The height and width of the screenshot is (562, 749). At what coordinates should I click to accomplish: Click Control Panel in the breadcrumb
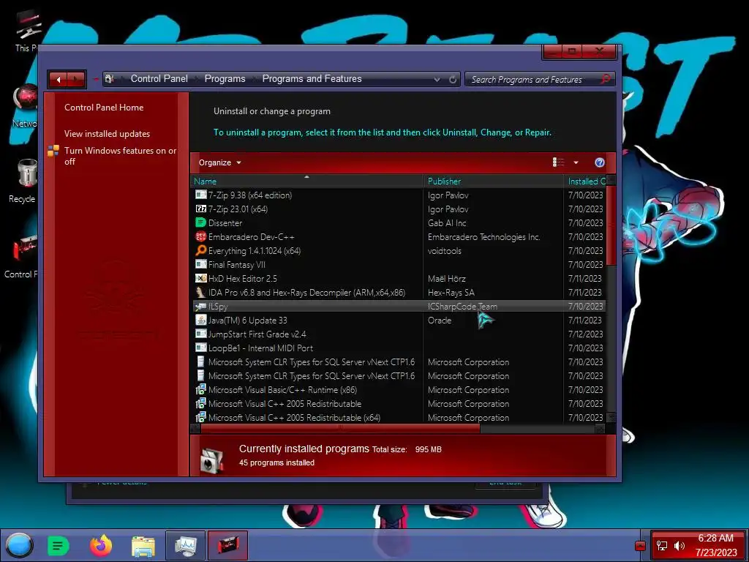tap(159, 79)
